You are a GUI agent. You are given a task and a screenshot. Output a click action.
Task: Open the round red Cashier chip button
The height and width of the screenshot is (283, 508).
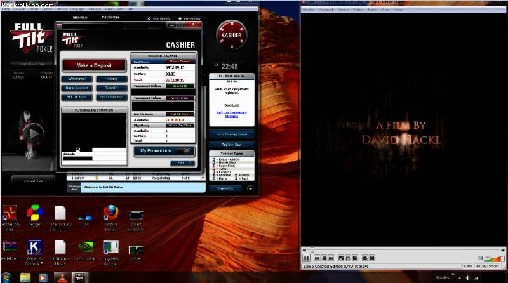click(x=231, y=35)
